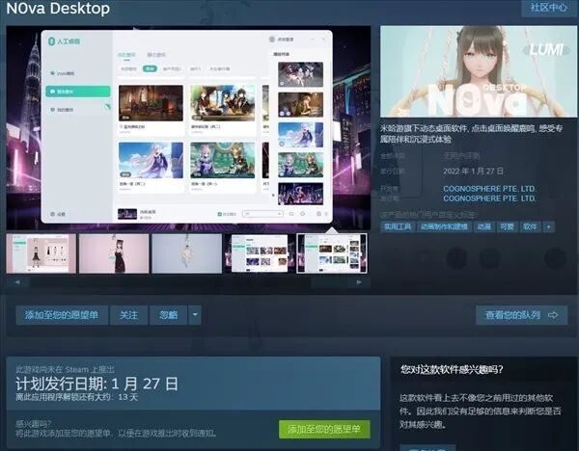The image size is (579, 451).
Task: Select the 实用工具 tag
Action: point(398,226)
